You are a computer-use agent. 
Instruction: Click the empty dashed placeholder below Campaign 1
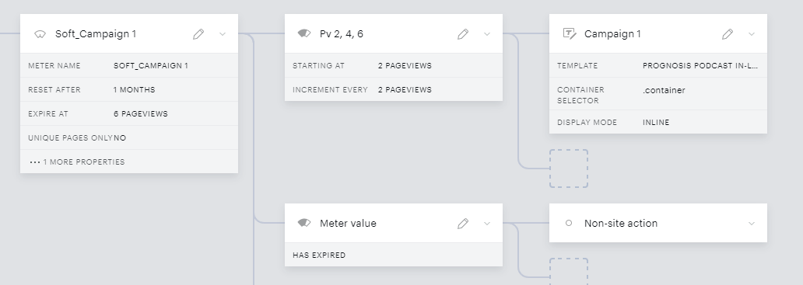click(569, 169)
